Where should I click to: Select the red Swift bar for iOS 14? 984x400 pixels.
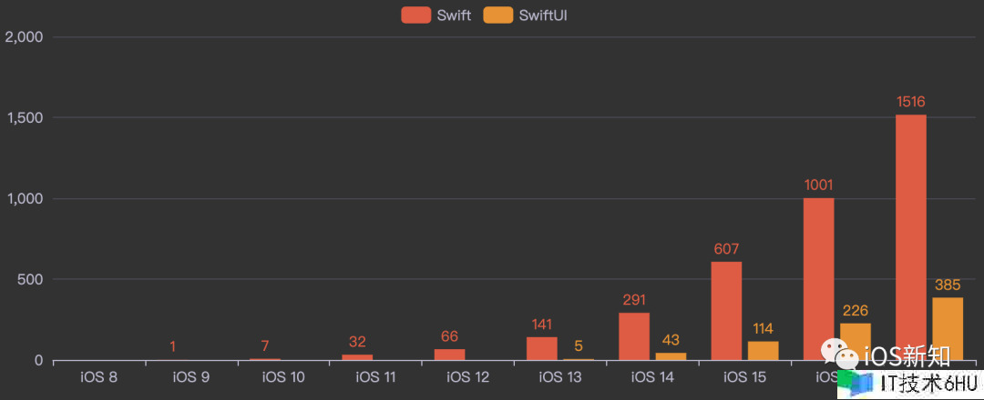[x=634, y=336]
